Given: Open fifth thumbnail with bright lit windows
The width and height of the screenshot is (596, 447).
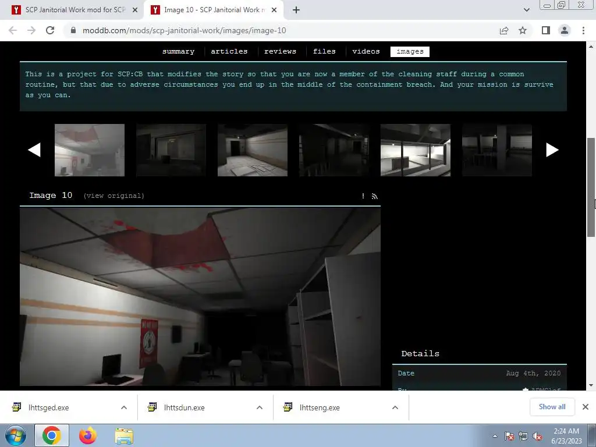Looking at the screenshot, I should pyautogui.click(x=416, y=150).
